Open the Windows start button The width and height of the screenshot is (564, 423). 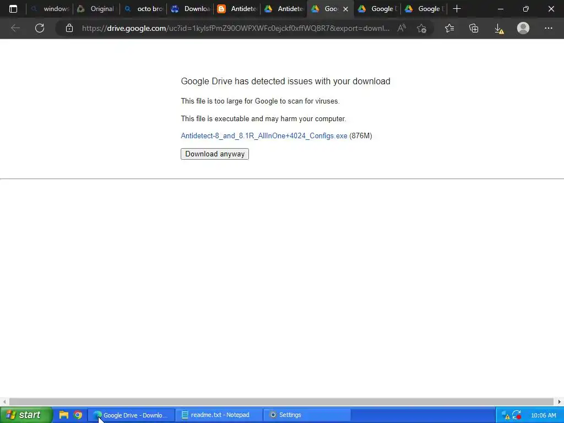pyautogui.click(x=26, y=415)
